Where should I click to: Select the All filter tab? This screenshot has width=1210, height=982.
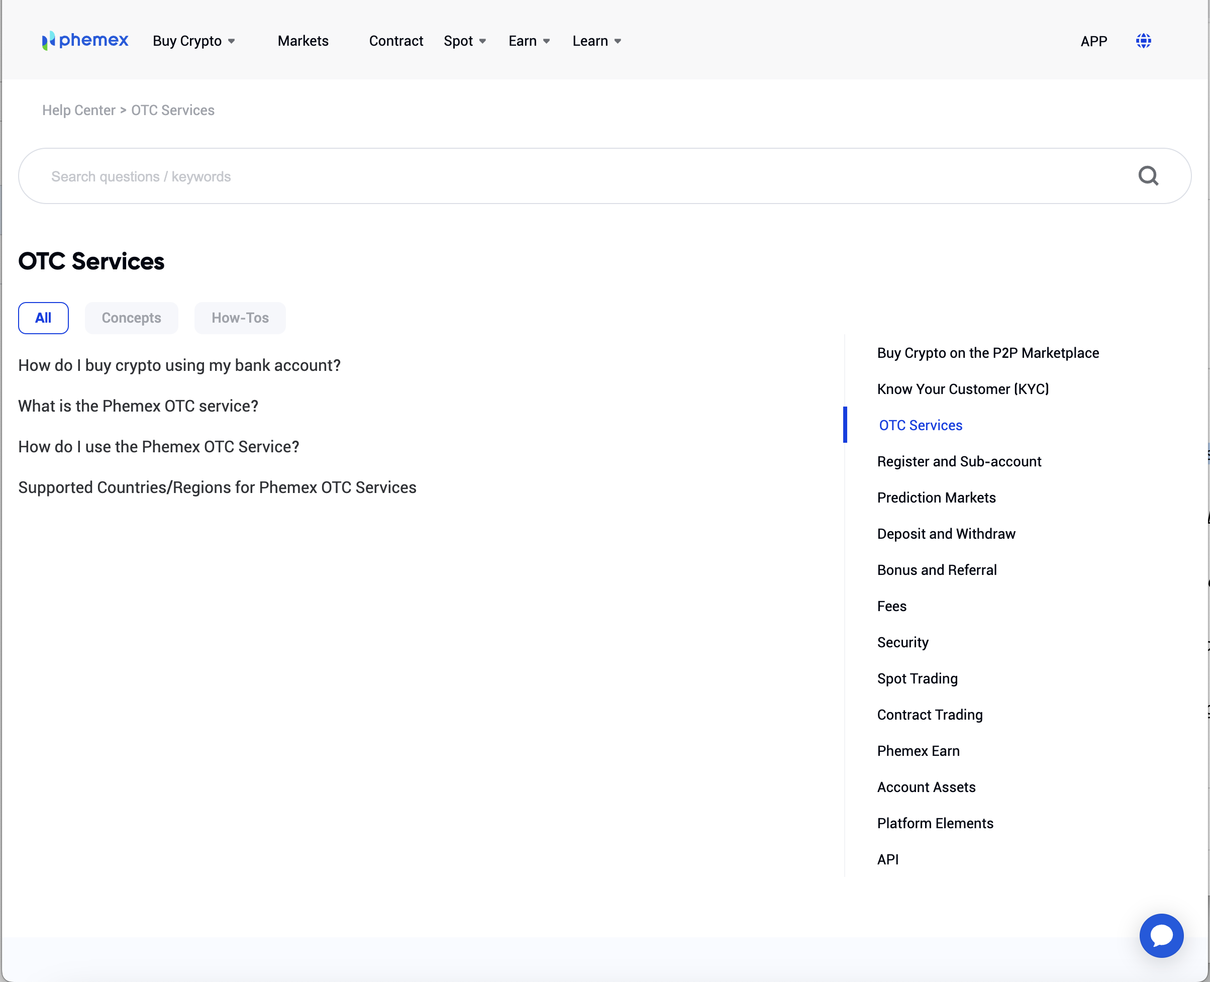point(44,318)
